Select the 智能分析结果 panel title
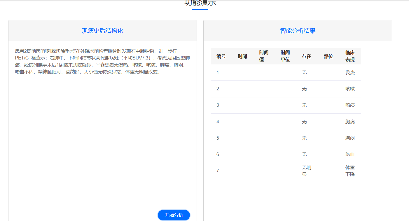 click(298, 31)
